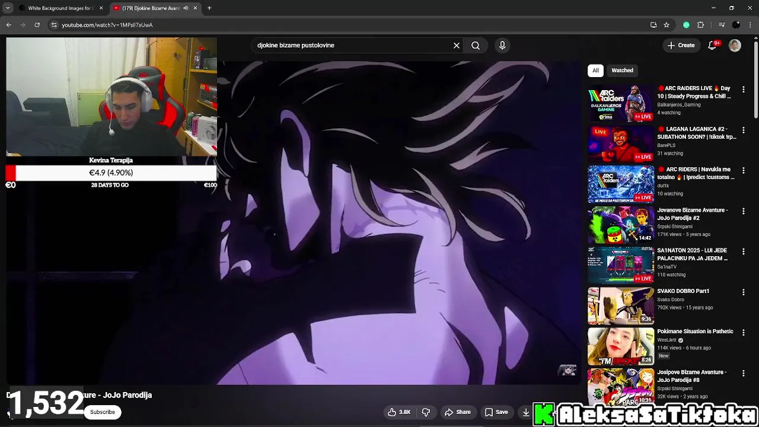Image resolution: width=759 pixels, height=427 pixels.
Task: Open the media control playlist icon
Action: click(722, 25)
